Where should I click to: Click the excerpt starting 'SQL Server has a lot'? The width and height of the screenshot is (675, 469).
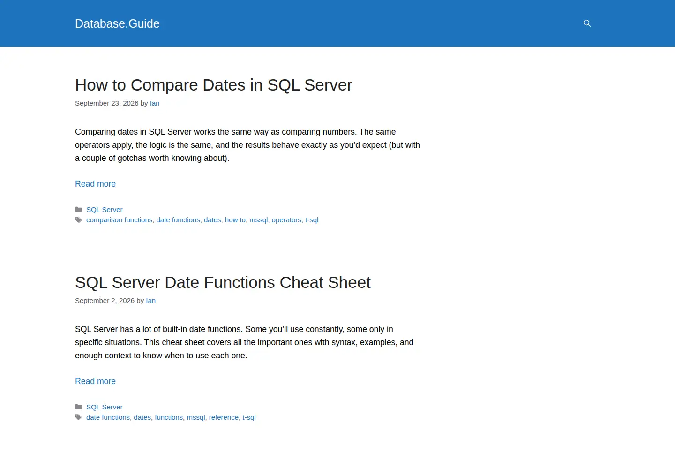(244, 342)
